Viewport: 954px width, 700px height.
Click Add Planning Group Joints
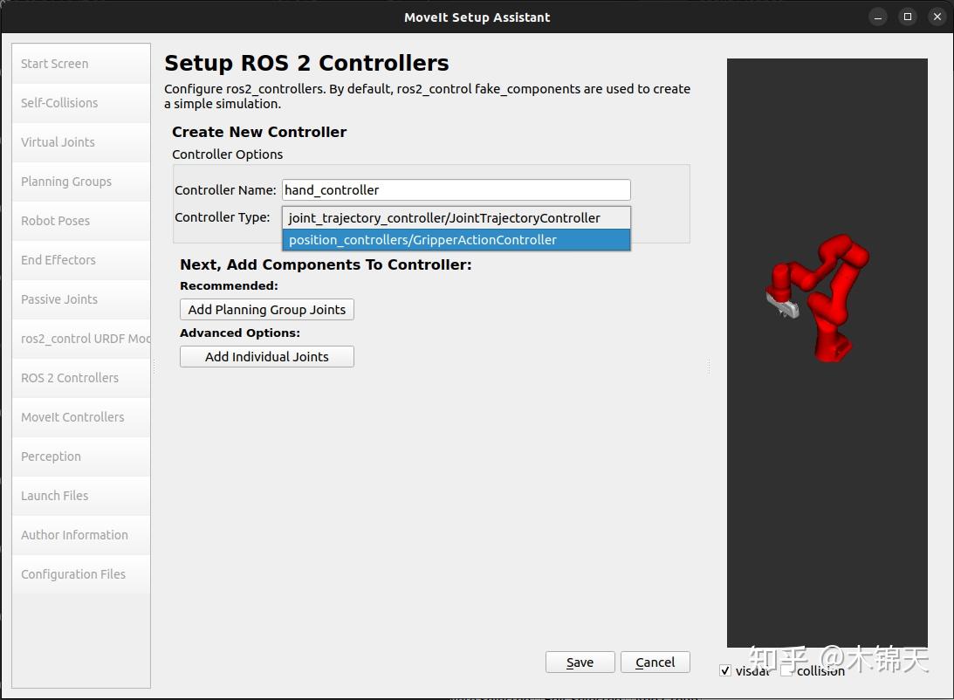[x=266, y=309]
